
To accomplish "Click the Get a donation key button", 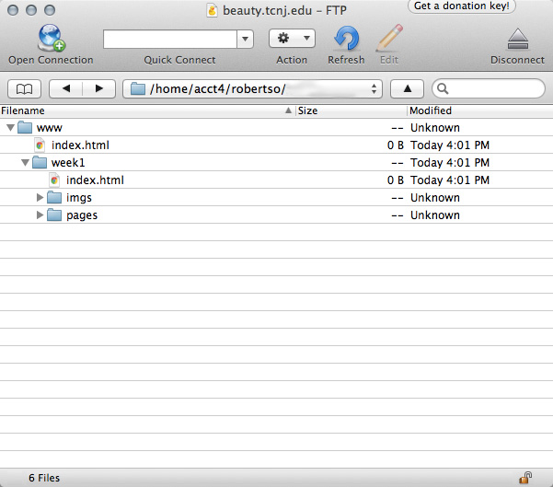I will [x=460, y=6].
